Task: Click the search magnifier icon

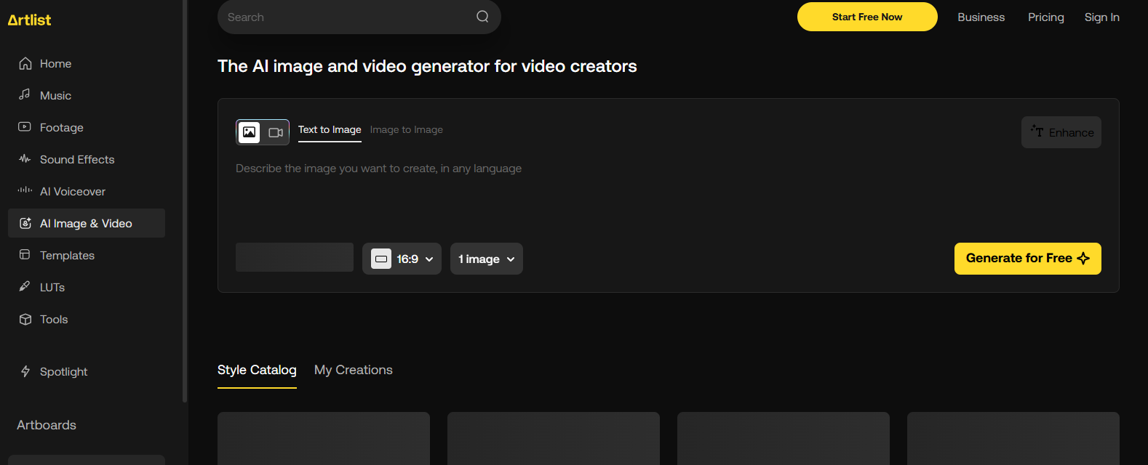Action: (x=482, y=17)
